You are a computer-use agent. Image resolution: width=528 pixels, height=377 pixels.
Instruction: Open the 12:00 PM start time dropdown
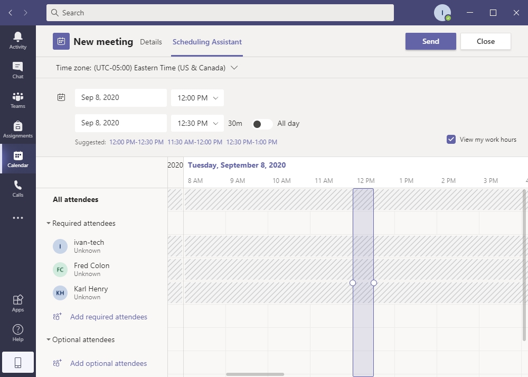197,98
